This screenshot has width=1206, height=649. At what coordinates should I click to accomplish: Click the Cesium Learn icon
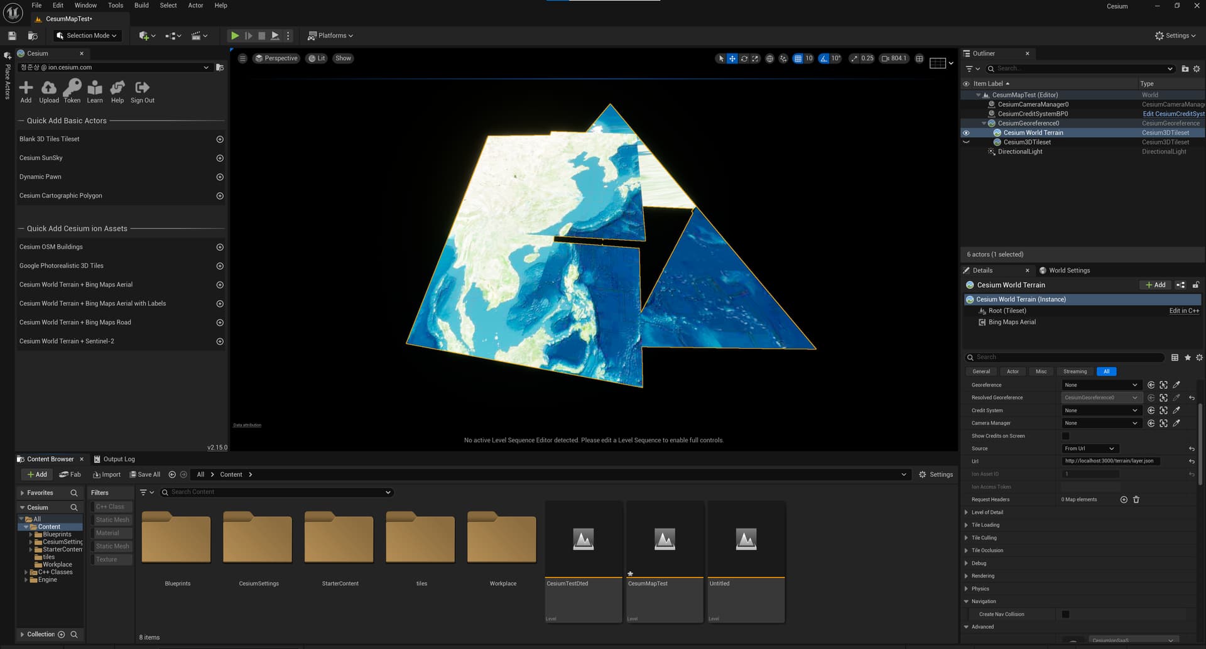[x=95, y=92]
